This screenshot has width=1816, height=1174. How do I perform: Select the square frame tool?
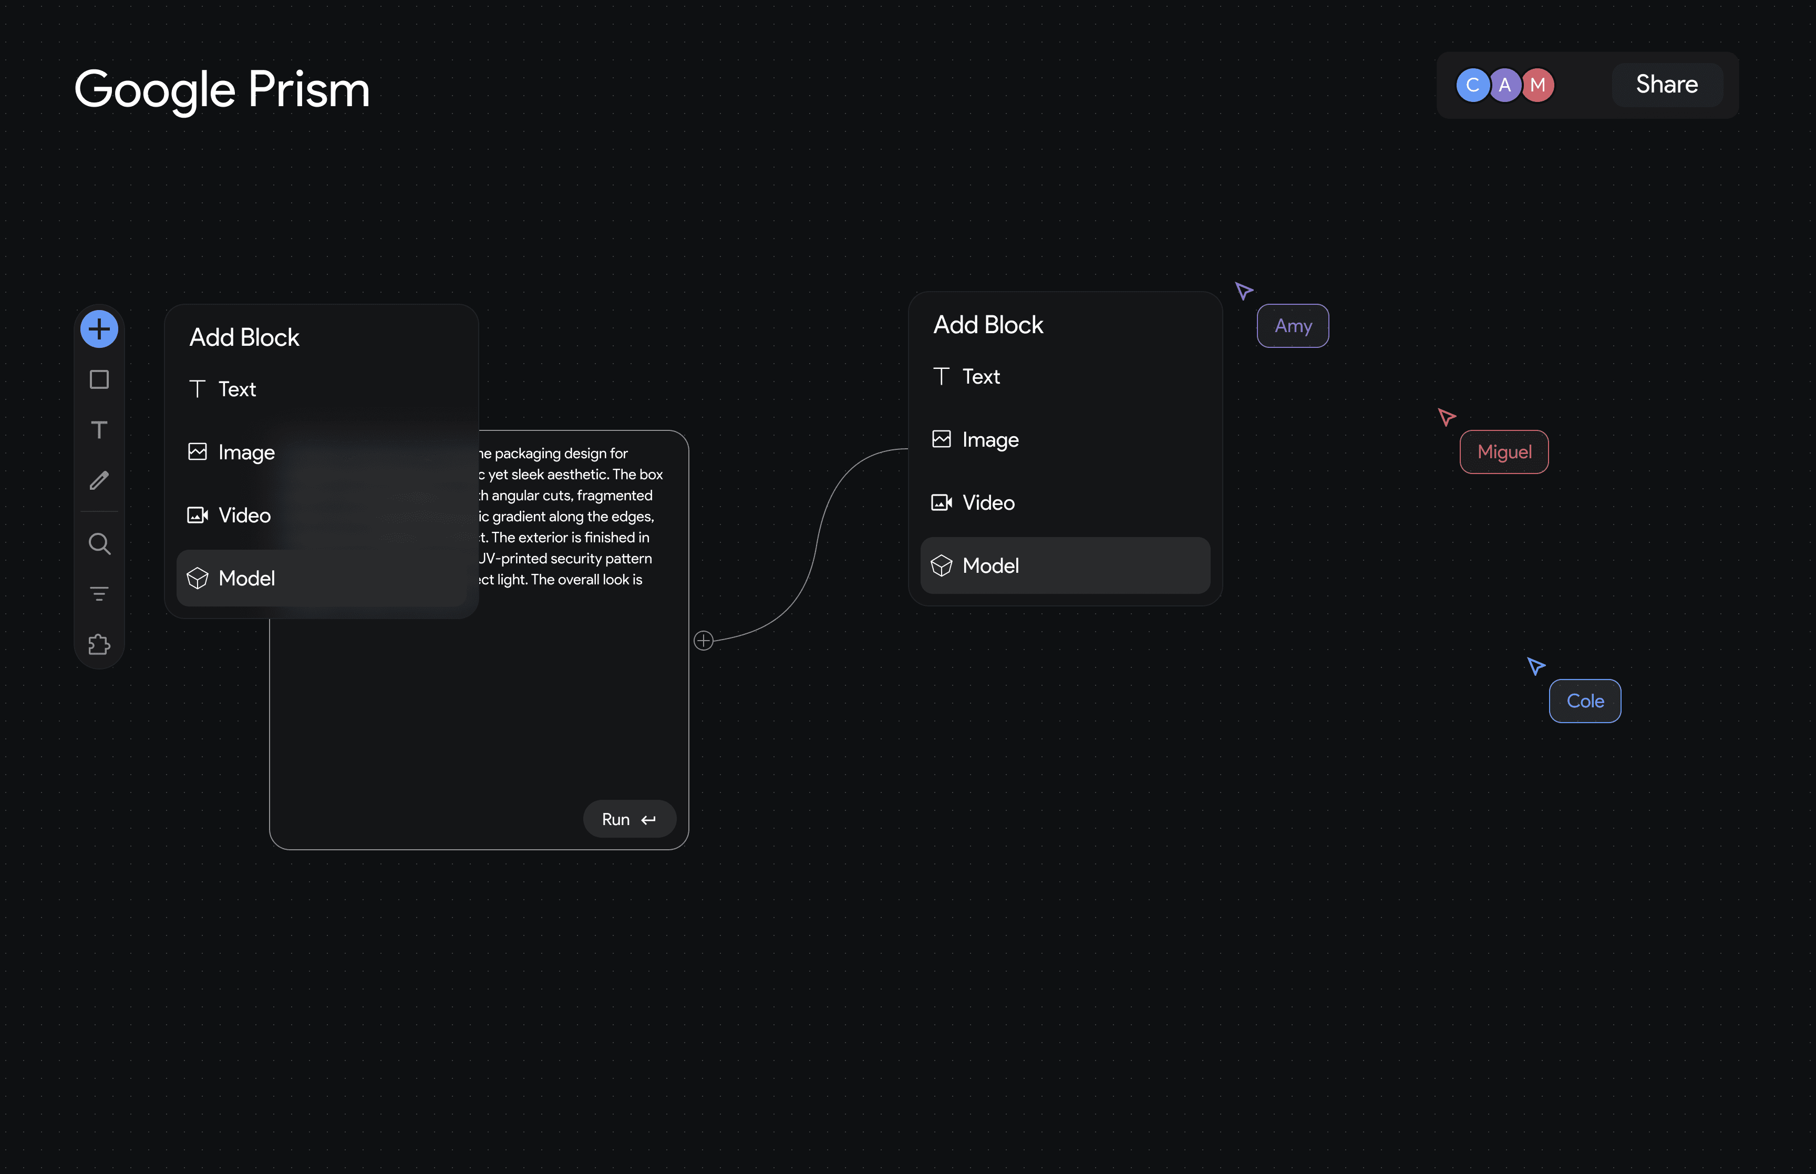[99, 379]
